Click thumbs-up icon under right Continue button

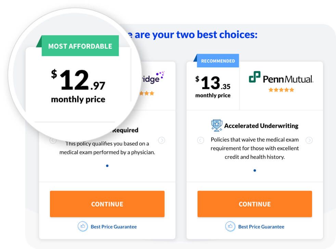click(x=230, y=226)
